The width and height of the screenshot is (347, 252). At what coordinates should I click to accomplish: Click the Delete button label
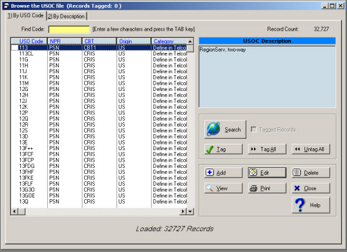311,173
